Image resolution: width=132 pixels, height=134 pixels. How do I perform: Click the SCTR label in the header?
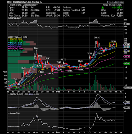[x=66, y=16]
